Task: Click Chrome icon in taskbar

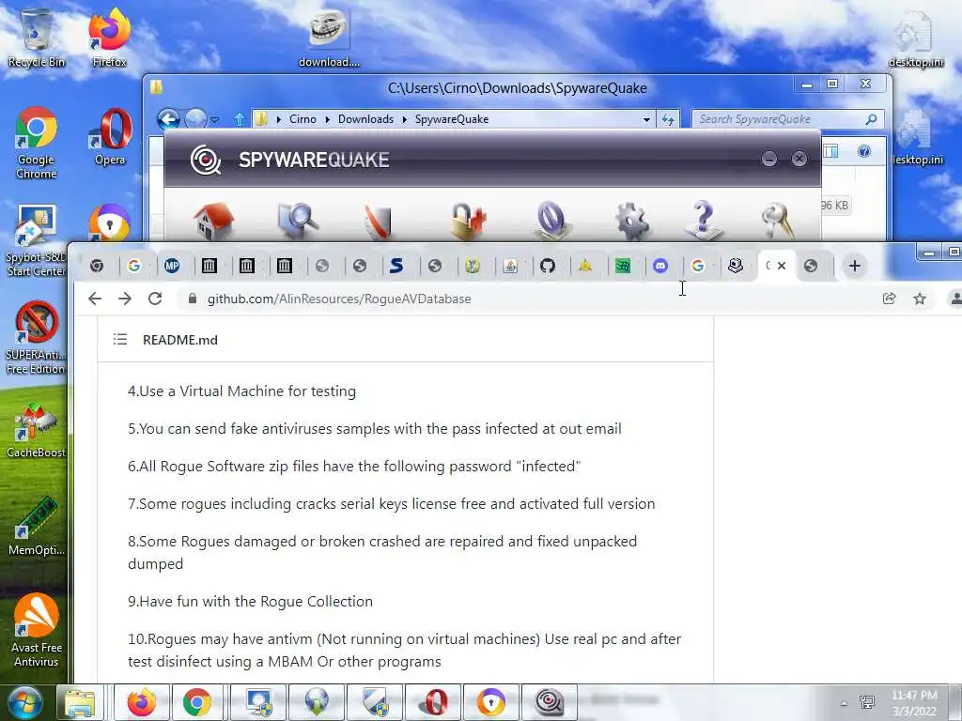Action: tap(196, 702)
